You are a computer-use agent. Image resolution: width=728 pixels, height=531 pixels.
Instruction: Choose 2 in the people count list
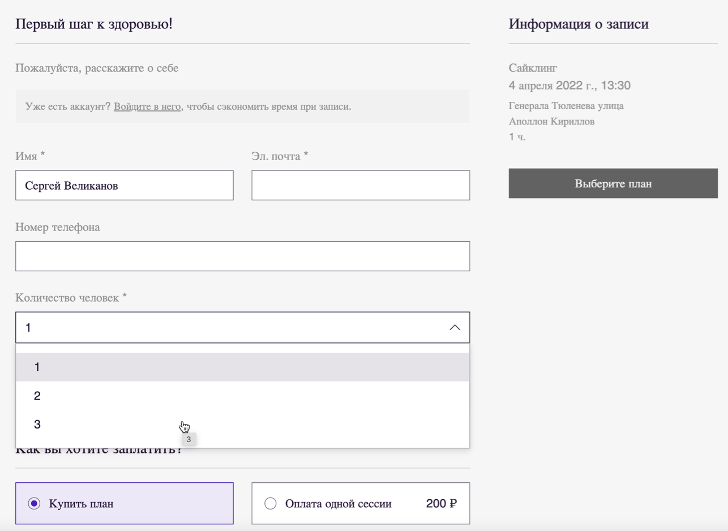(242, 396)
